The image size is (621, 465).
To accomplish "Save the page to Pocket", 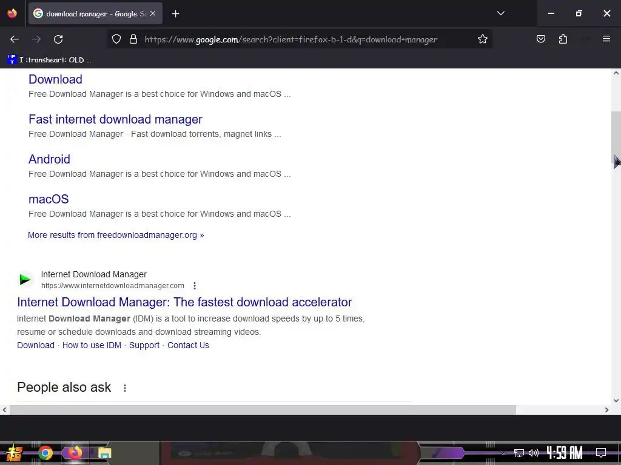I will (540, 39).
